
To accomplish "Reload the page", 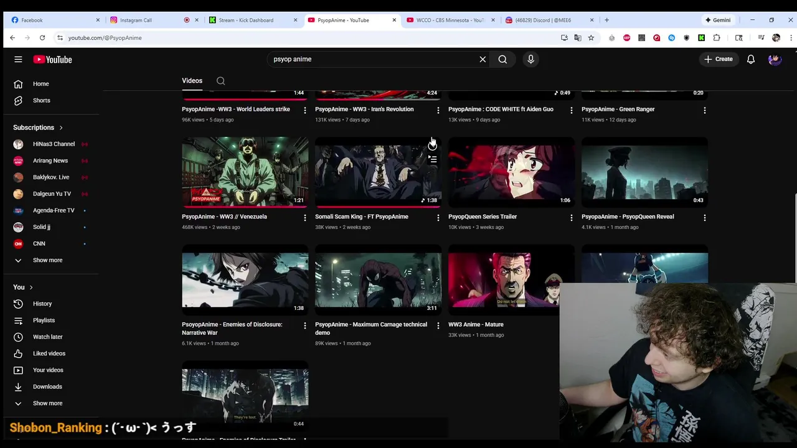I will [x=42, y=37].
